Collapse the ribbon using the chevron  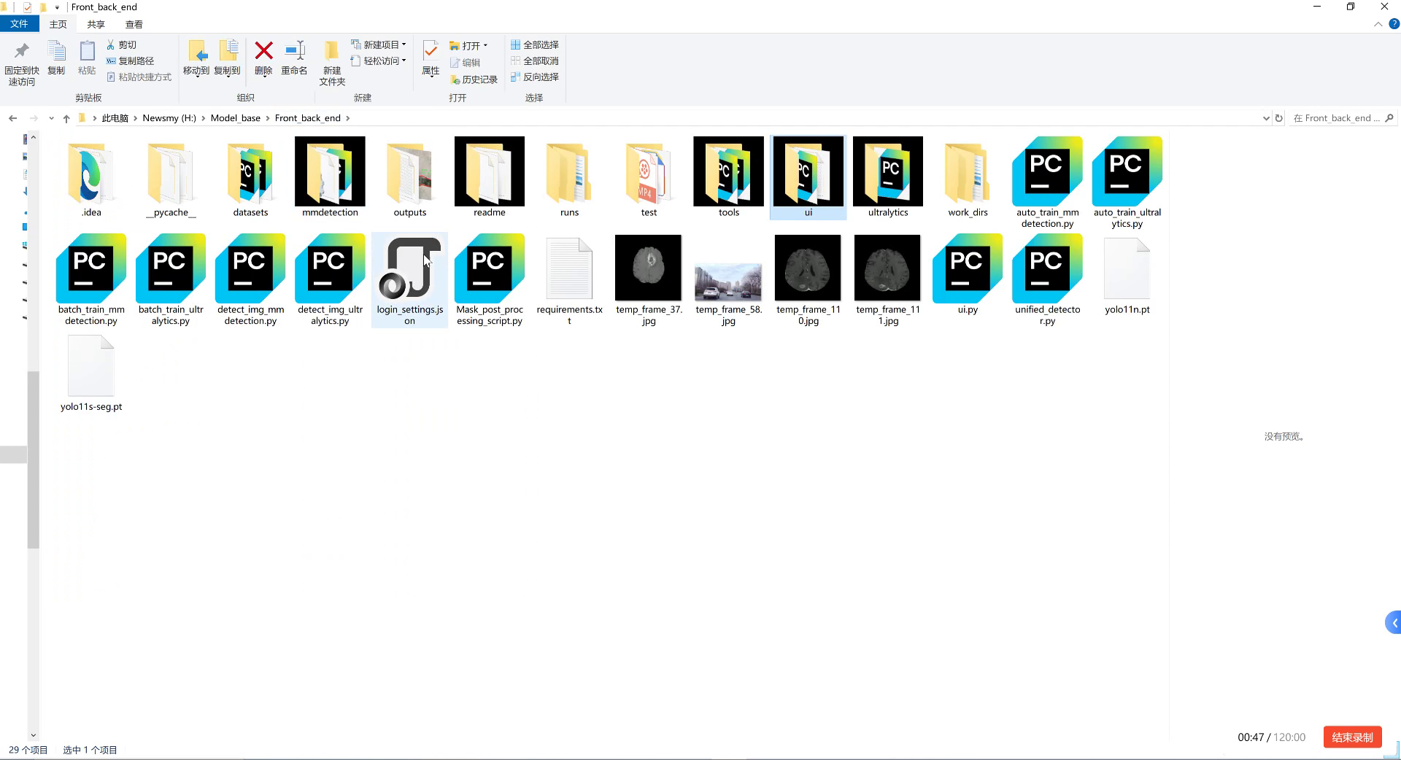[1378, 24]
